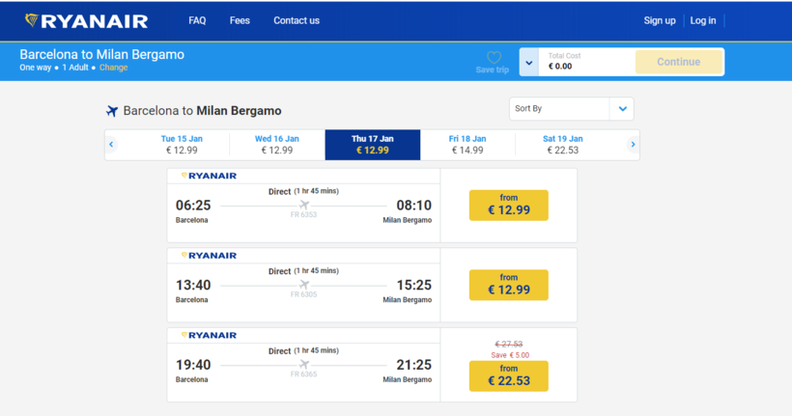
Task: Click the Continue button
Action: pyautogui.click(x=678, y=62)
